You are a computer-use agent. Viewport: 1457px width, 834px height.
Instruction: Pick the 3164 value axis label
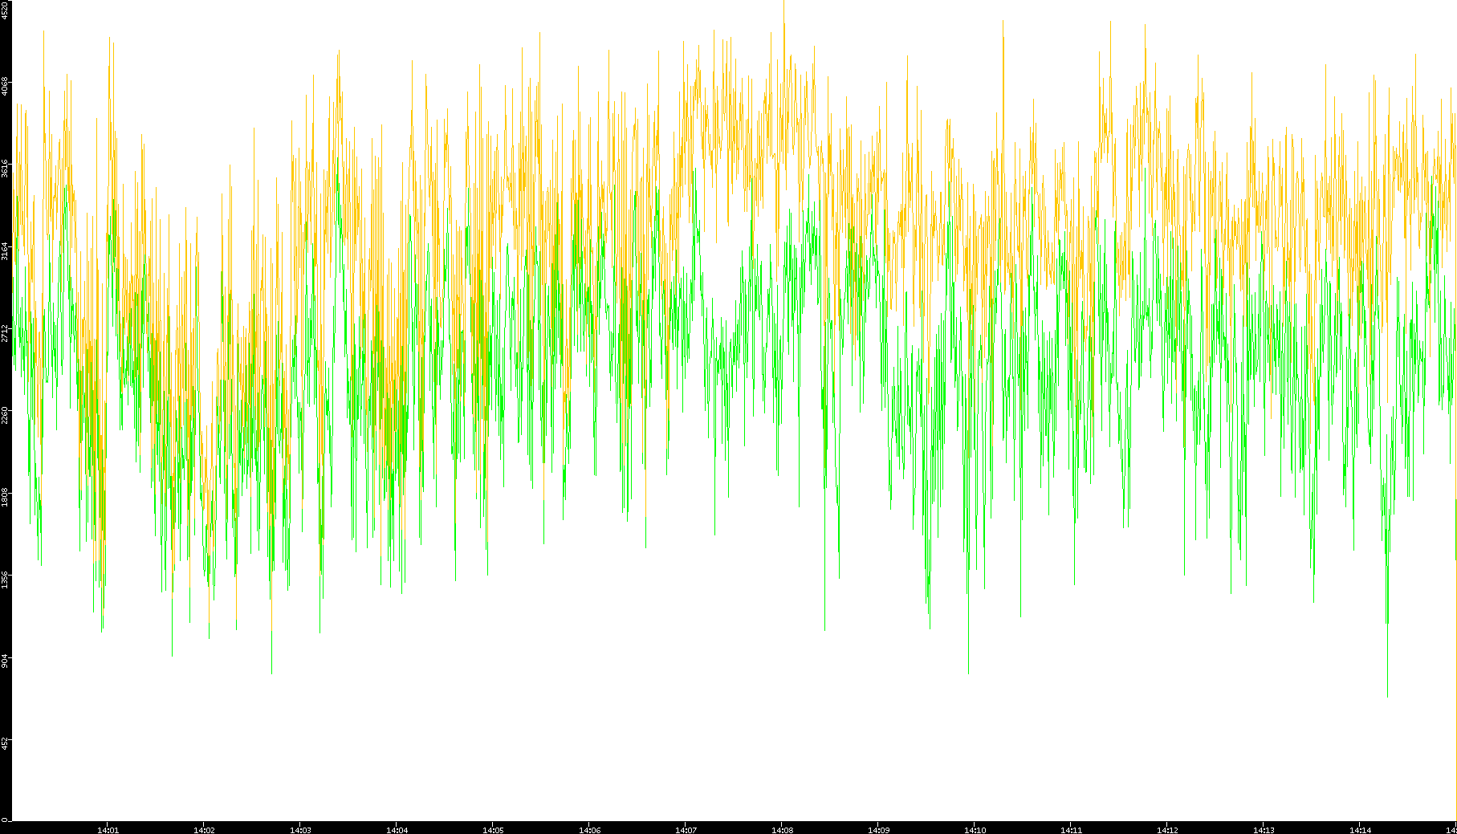(x=6, y=250)
